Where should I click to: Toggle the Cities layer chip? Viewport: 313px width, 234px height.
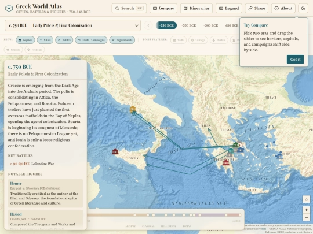click(45, 40)
